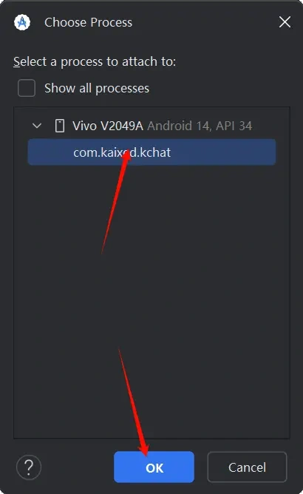The width and height of the screenshot is (303, 494).
Task: Click the blank title bar area beside Choose Process
Action: tap(205, 22)
